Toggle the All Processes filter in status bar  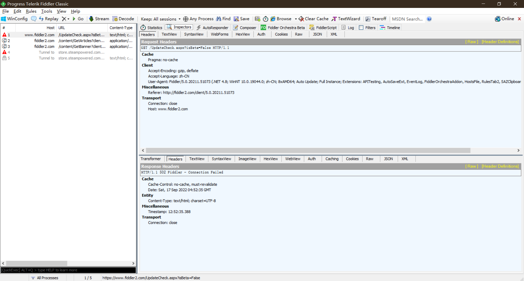pos(45,278)
